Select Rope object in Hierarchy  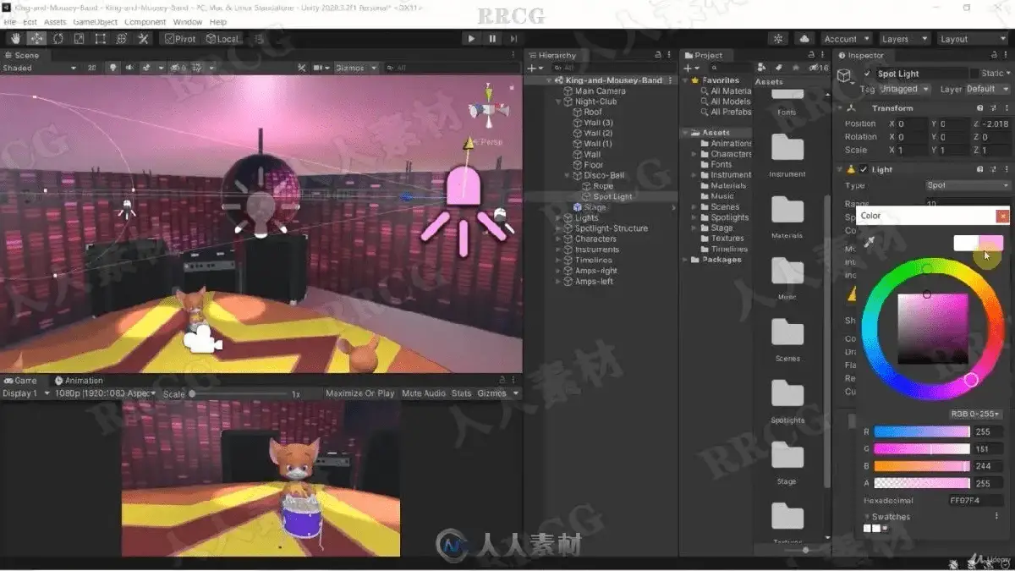pos(603,186)
